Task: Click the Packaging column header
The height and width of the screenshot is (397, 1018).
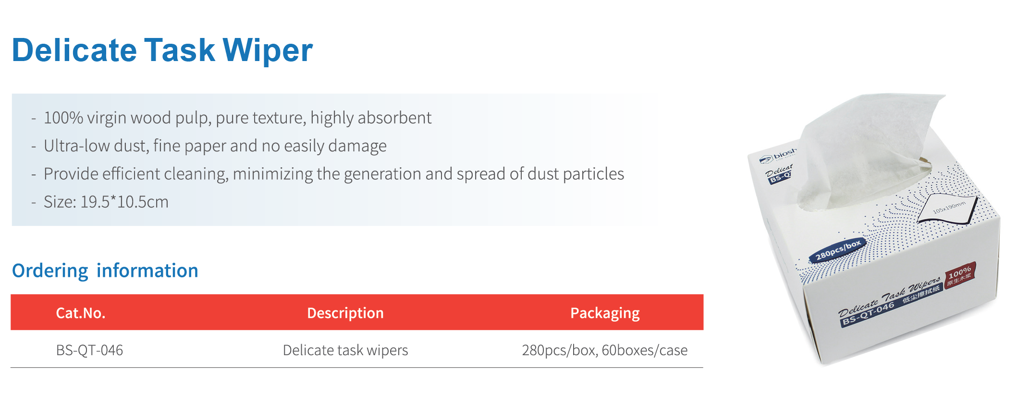Action: tap(604, 313)
